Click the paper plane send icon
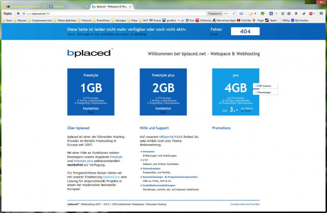327x213 pixels. tap(303, 14)
